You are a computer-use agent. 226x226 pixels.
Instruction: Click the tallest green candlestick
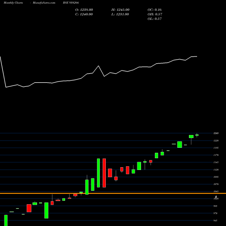99,173
